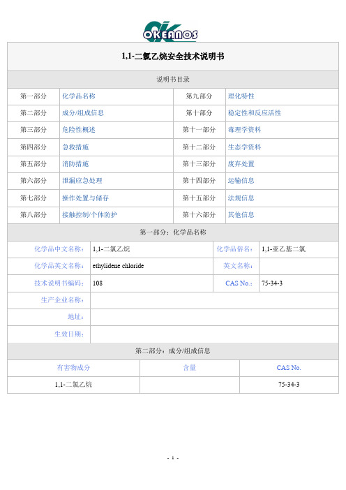Select the title 1,1-二氯乙烷安全技术说明书
The height and width of the screenshot is (490, 346).
pyautogui.click(x=173, y=57)
